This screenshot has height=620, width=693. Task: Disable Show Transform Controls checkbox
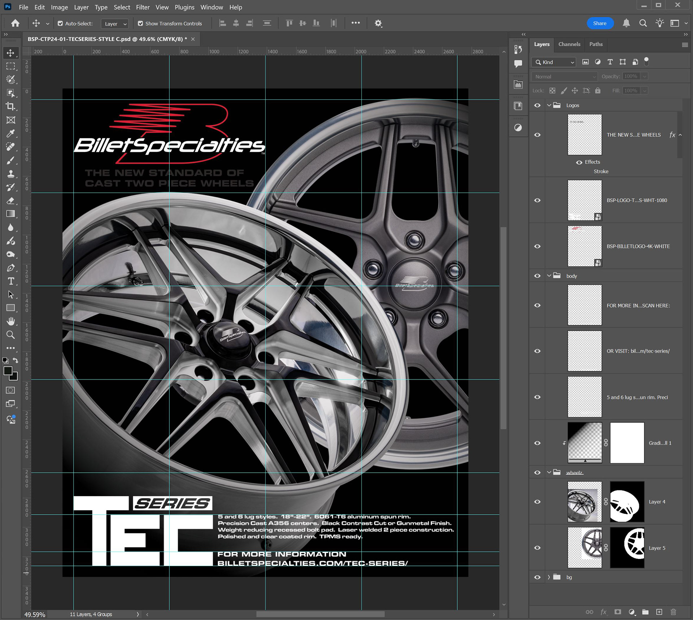click(x=140, y=23)
